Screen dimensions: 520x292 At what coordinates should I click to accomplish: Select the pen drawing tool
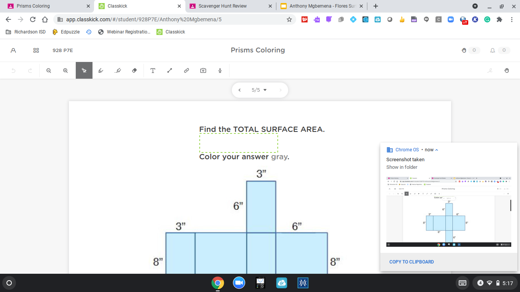(x=101, y=70)
